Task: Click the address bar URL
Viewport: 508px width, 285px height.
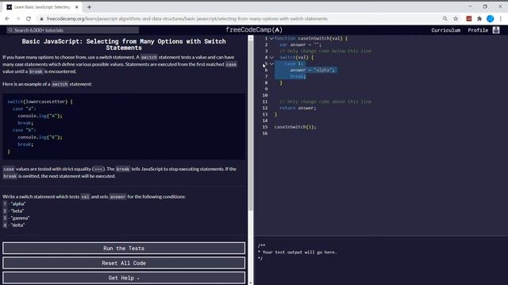Action: click(x=187, y=19)
